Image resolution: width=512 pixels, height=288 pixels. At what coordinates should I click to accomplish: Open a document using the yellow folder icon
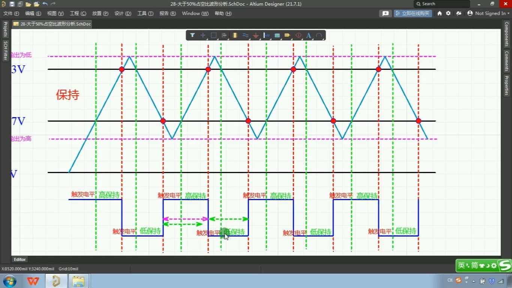click(28, 4)
